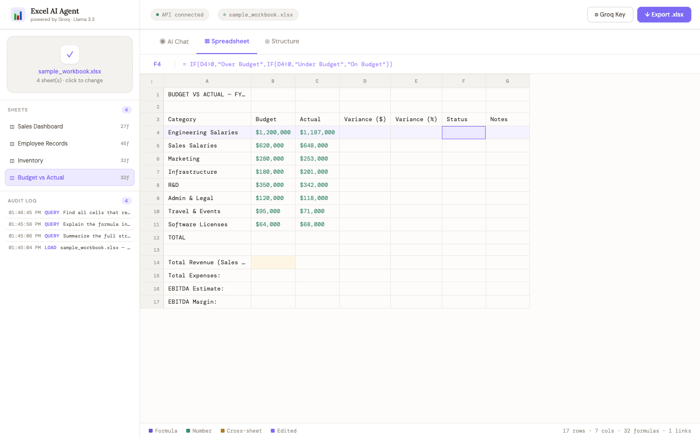This screenshot has width=700, height=438.
Task: Click the R&D category cell
Action: tap(207, 185)
